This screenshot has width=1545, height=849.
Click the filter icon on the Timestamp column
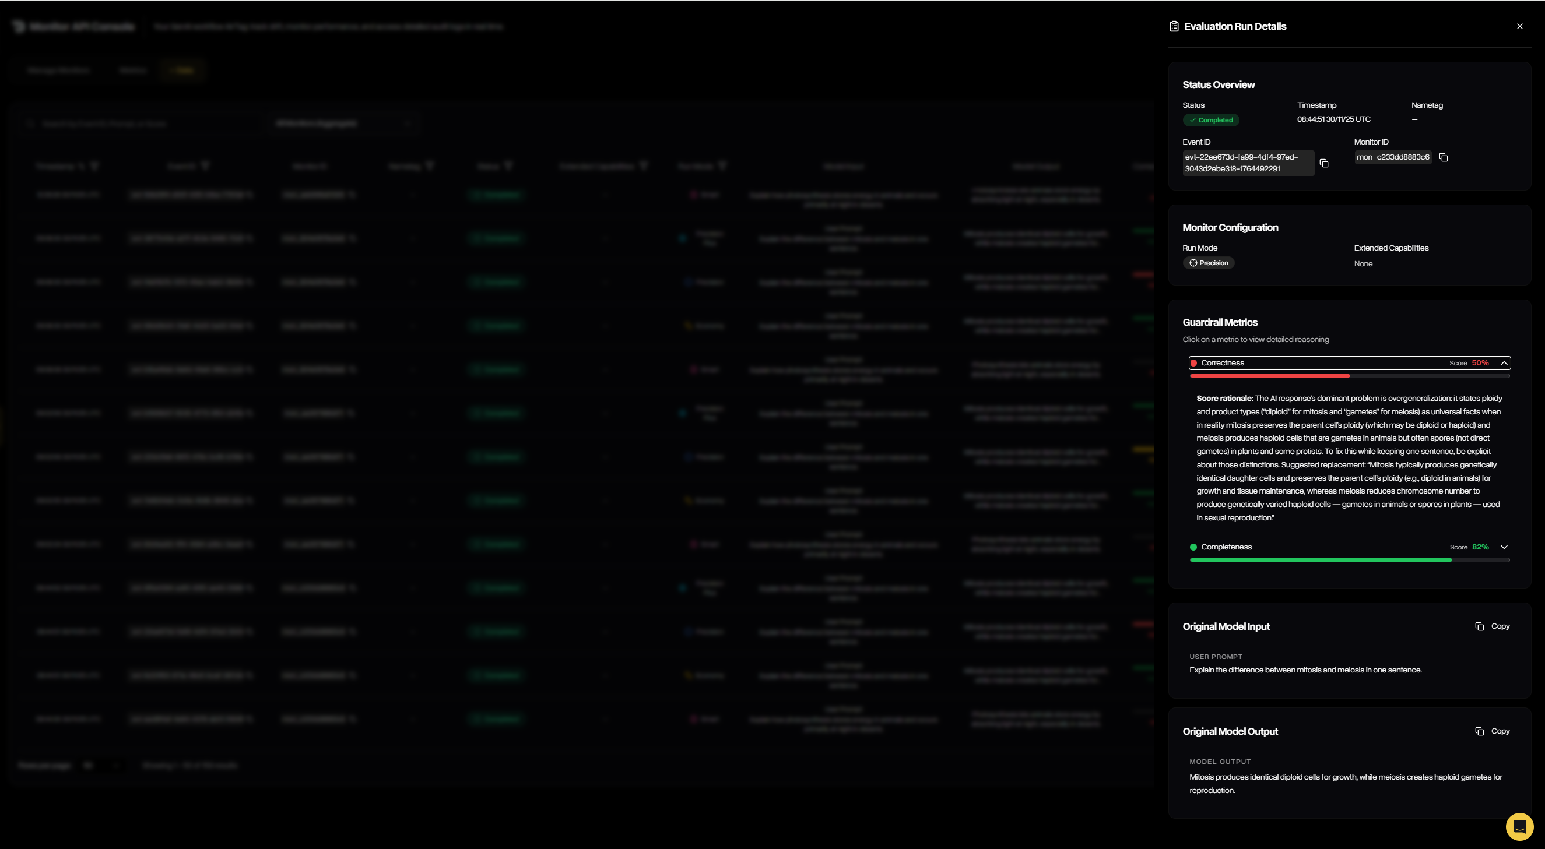[x=95, y=166]
